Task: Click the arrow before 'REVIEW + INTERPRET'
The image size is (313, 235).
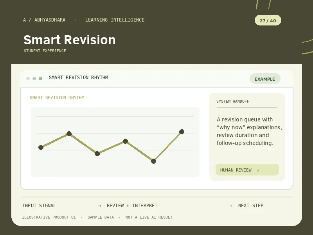Action: (x=100, y=206)
